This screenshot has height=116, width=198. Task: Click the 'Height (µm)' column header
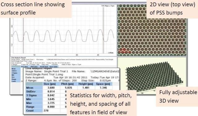click(x=86, y=84)
